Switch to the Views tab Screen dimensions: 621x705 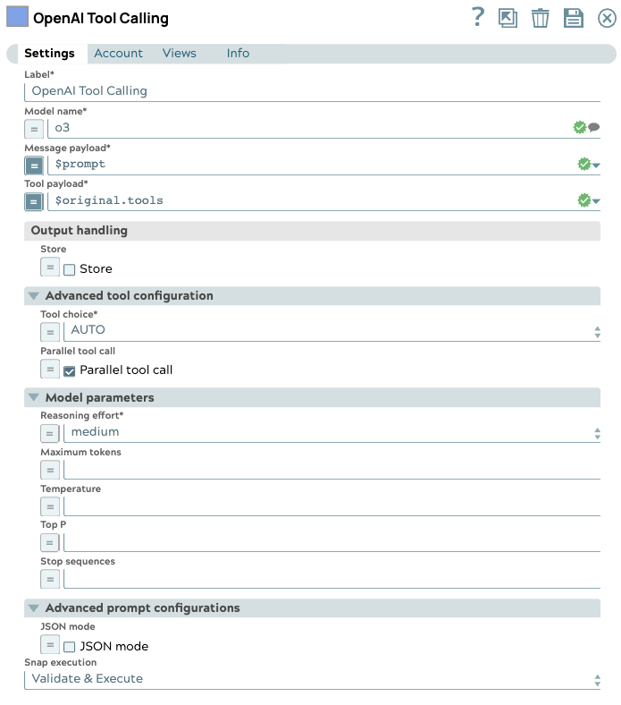(x=179, y=54)
